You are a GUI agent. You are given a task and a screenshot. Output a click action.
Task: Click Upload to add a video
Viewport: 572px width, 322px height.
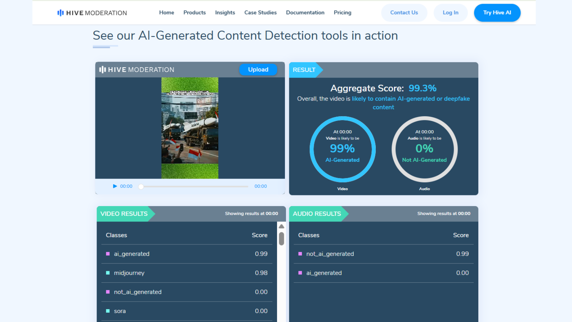[258, 69]
